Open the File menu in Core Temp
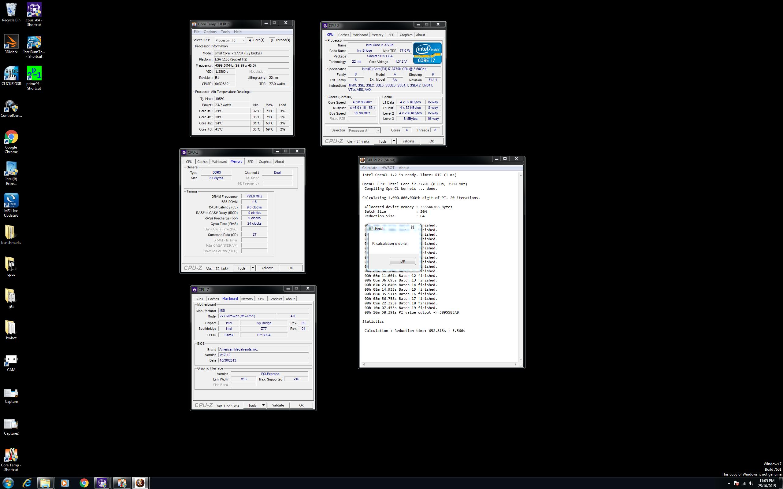Viewport: 783px width, 489px height. (196, 32)
